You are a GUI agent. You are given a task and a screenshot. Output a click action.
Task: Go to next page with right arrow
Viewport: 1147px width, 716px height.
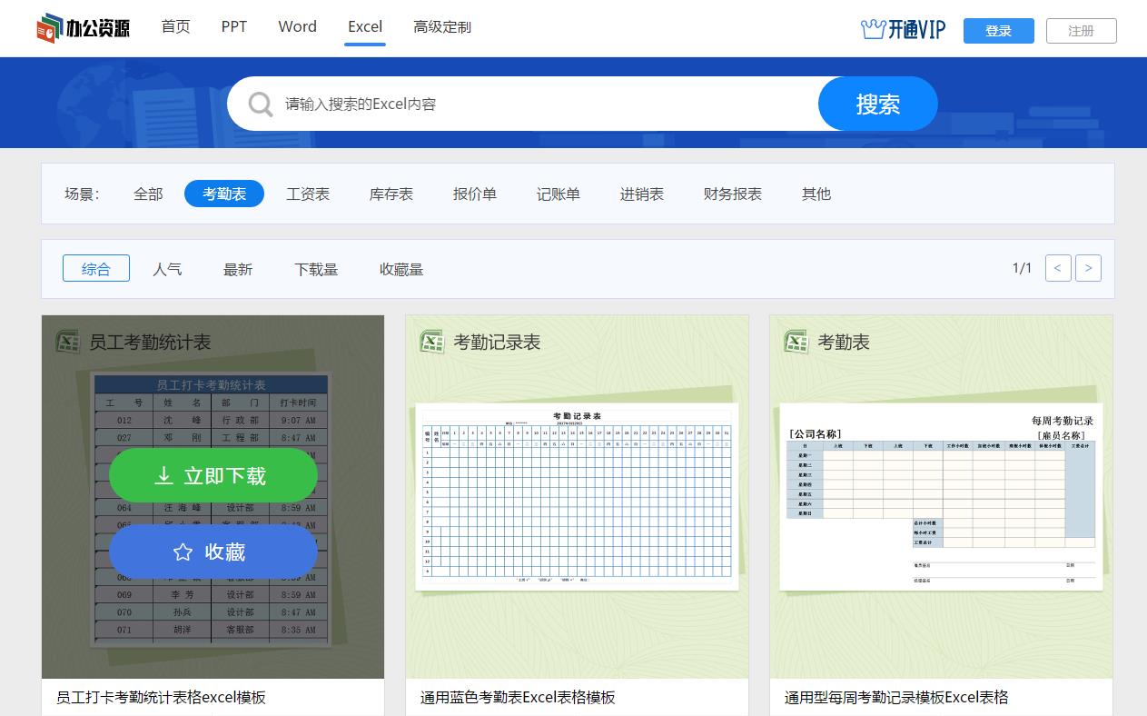[x=1089, y=267]
